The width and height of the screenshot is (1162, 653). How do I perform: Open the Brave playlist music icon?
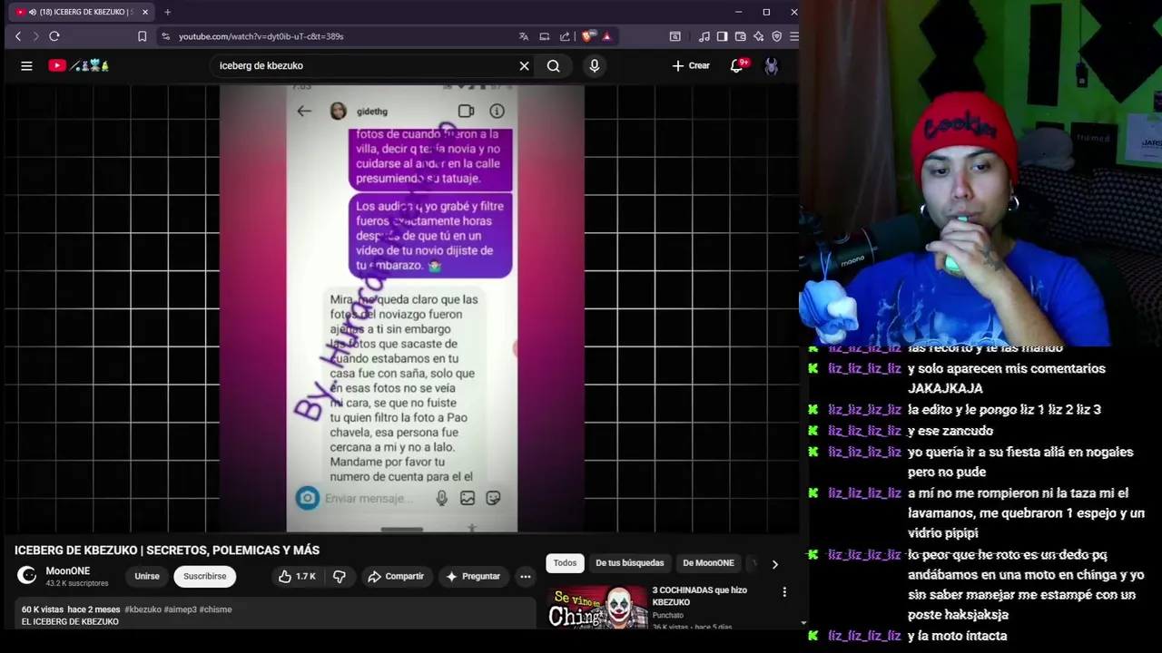tap(704, 36)
